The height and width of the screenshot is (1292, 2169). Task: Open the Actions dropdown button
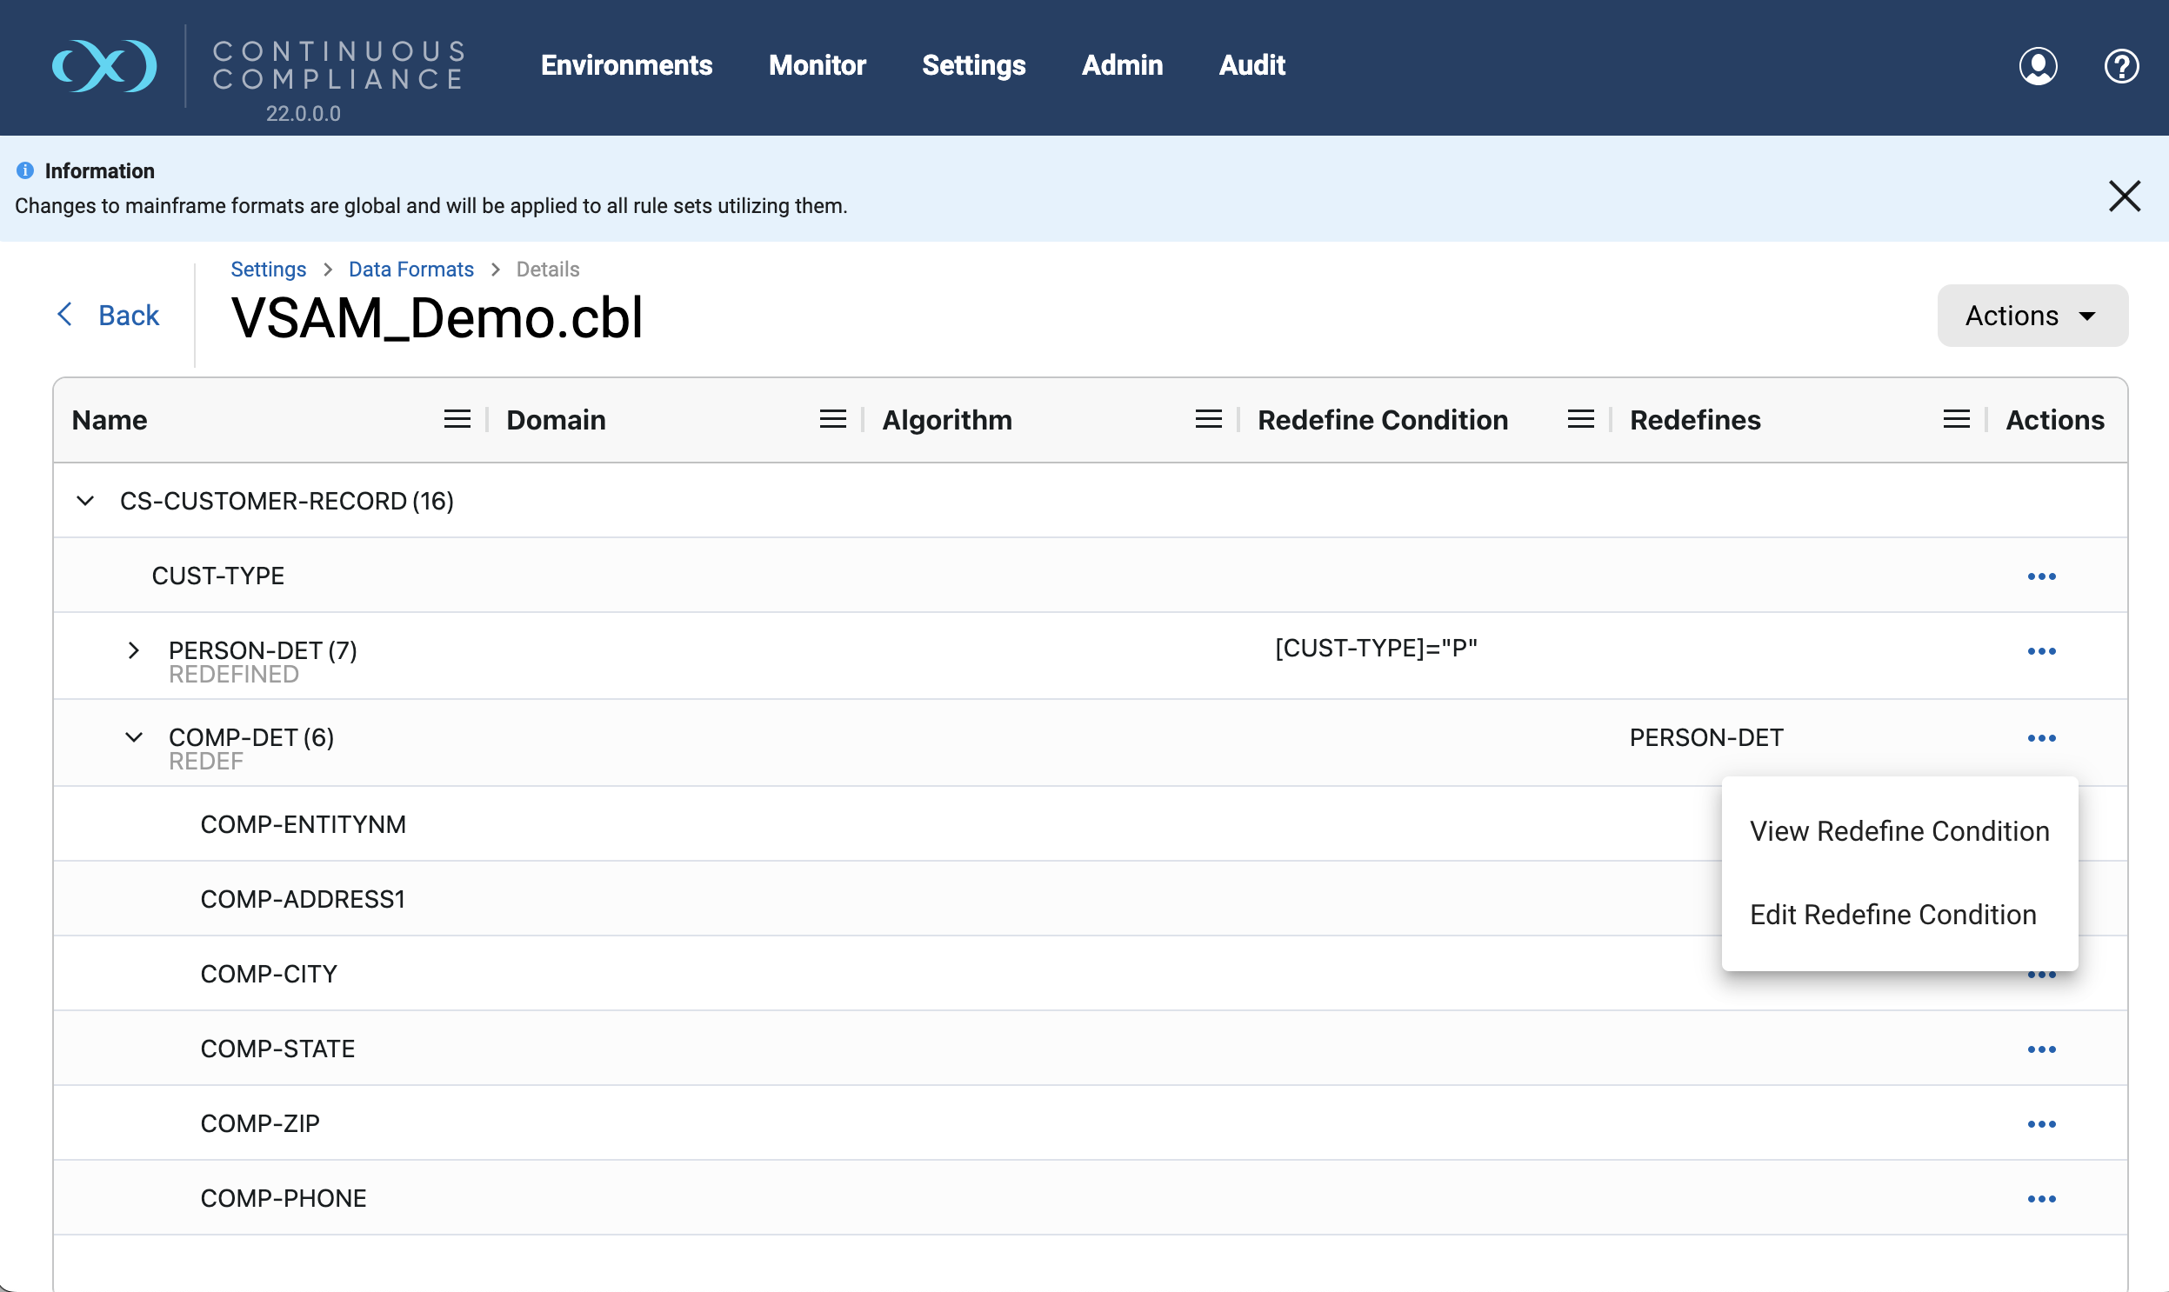click(x=2032, y=315)
